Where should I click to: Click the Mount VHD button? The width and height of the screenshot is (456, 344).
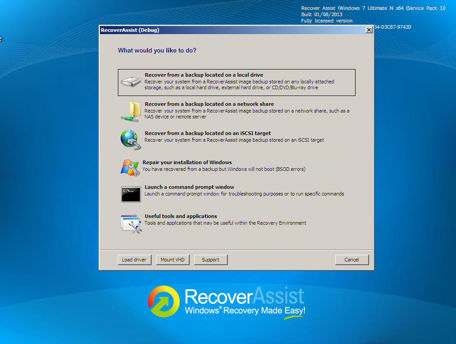pos(173,260)
